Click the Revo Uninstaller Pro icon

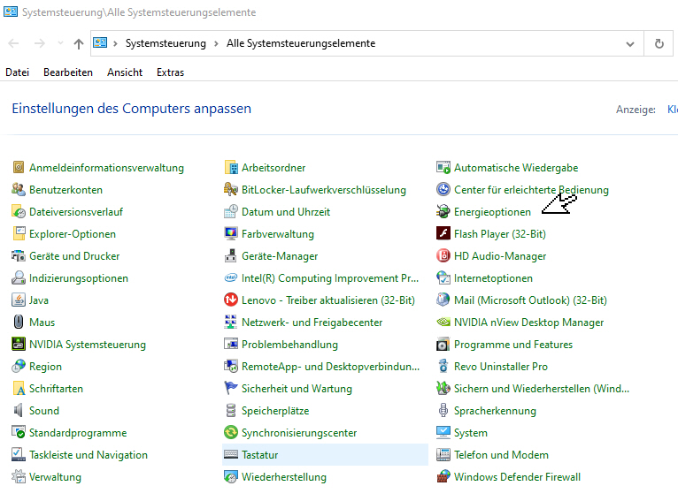pyautogui.click(x=443, y=366)
